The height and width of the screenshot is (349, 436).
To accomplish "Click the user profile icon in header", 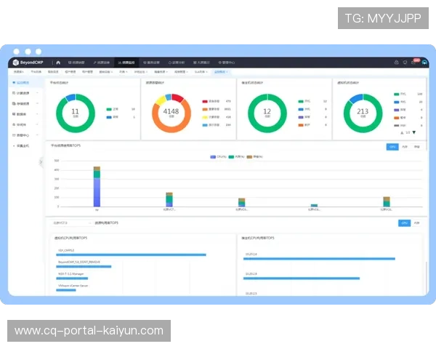I will [x=424, y=63].
